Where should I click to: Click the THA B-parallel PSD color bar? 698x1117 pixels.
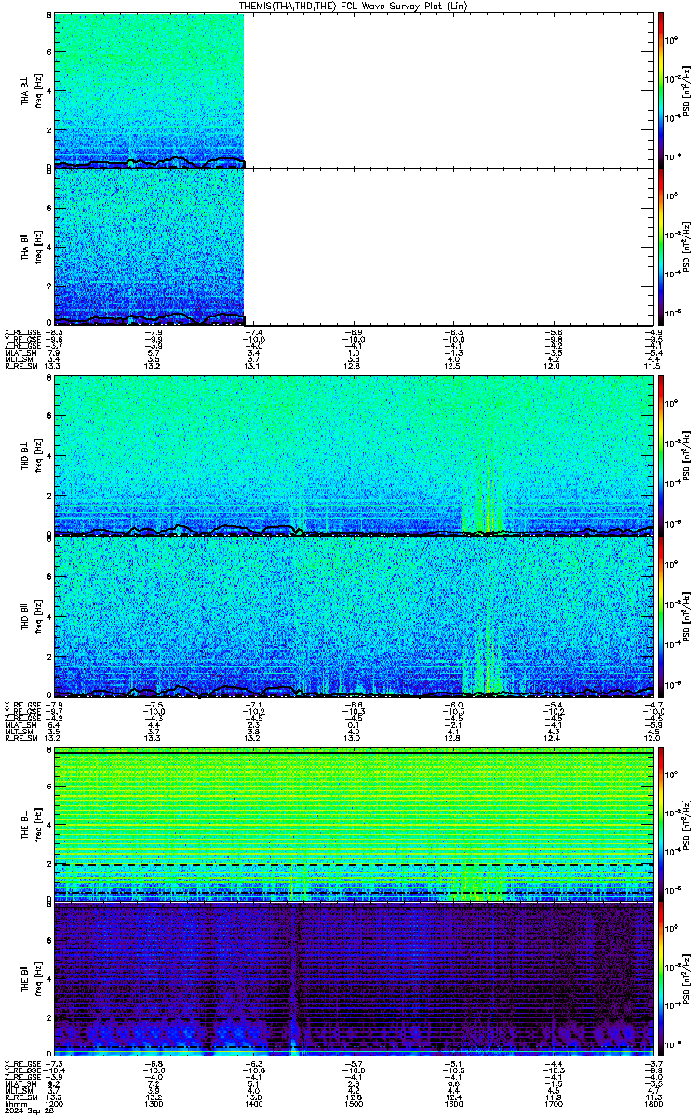(661, 246)
